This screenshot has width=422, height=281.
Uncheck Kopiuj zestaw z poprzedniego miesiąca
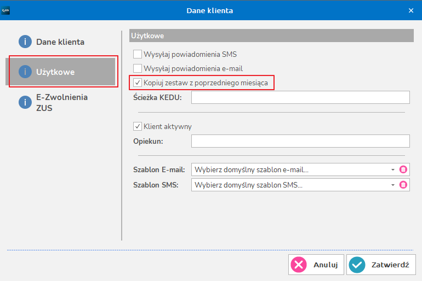coord(138,83)
